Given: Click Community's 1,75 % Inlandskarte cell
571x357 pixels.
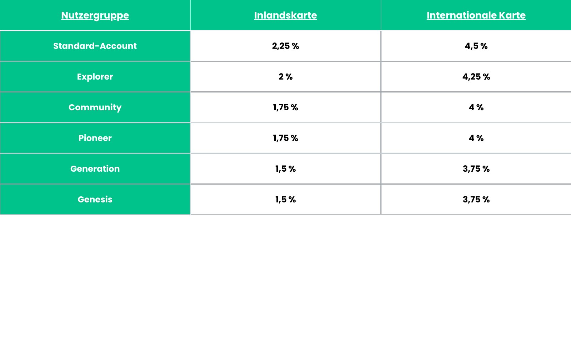Looking at the screenshot, I should point(285,107).
